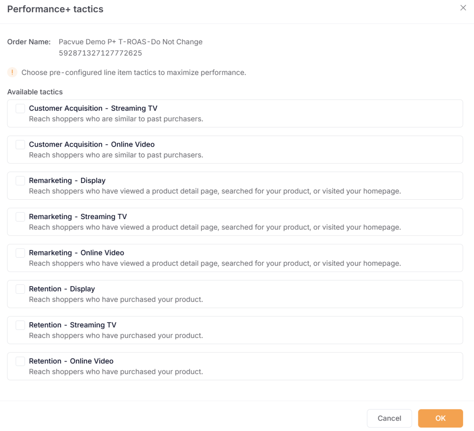Click the 'Remarketing - Streaming TV' title text

pos(78,217)
